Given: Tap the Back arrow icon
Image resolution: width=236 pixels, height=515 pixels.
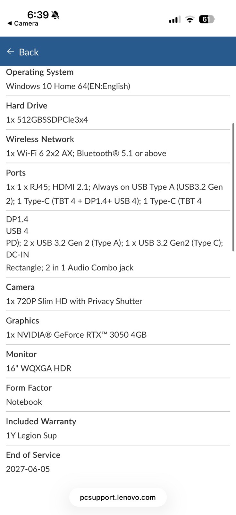Looking at the screenshot, I should pos(11,51).
